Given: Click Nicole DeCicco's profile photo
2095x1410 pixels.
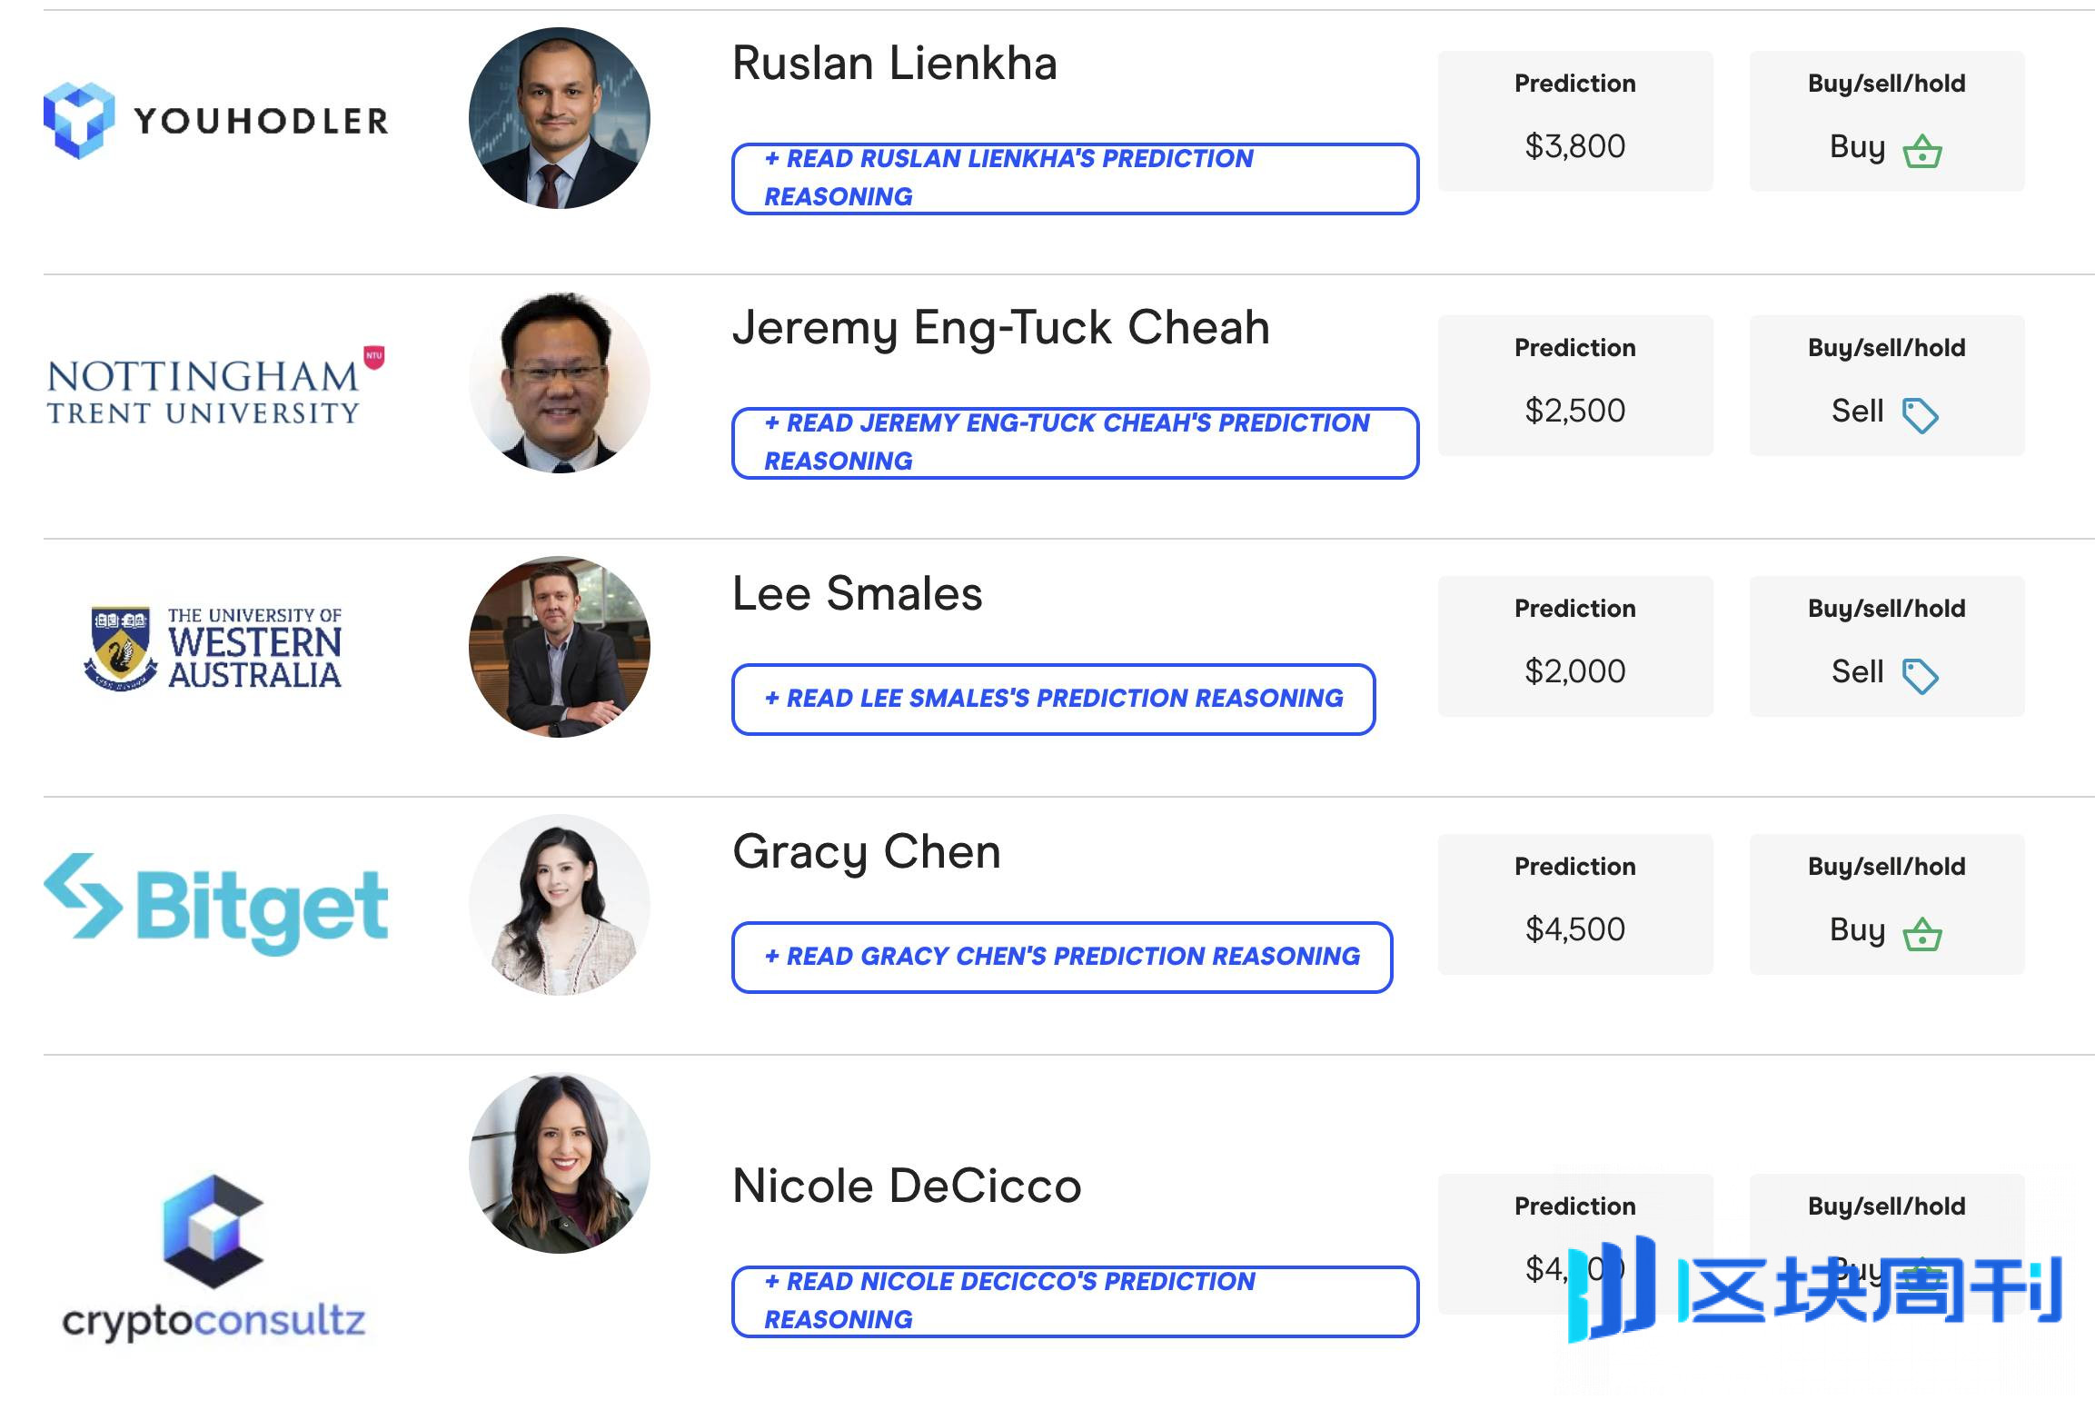Looking at the screenshot, I should 560,1163.
